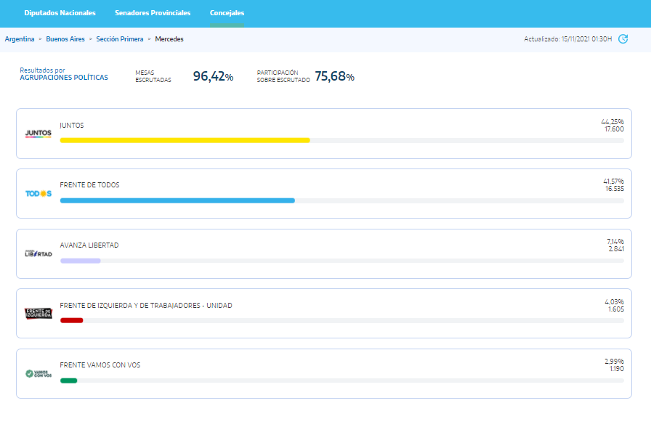Viewport: 651px width, 427px height.
Task: Select the Concejales tab
Action: [227, 13]
